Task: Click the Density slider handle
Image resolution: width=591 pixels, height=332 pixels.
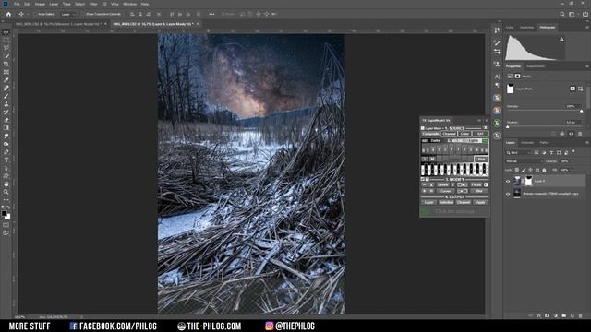Action: tap(581, 111)
